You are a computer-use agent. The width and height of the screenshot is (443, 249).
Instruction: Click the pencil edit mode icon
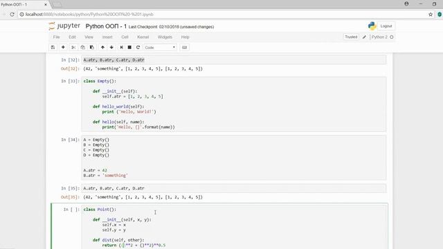(x=365, y=37)
